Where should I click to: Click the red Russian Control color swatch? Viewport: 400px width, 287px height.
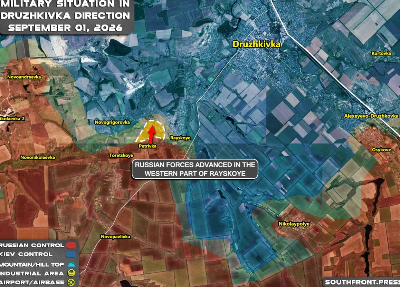pos(71,245)
